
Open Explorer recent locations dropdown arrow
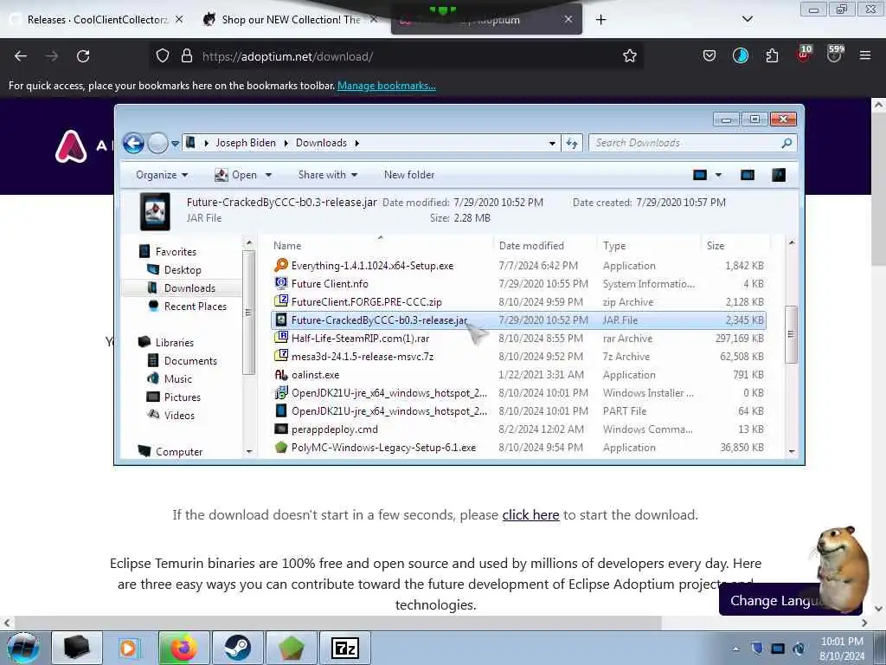coord(175,144)
